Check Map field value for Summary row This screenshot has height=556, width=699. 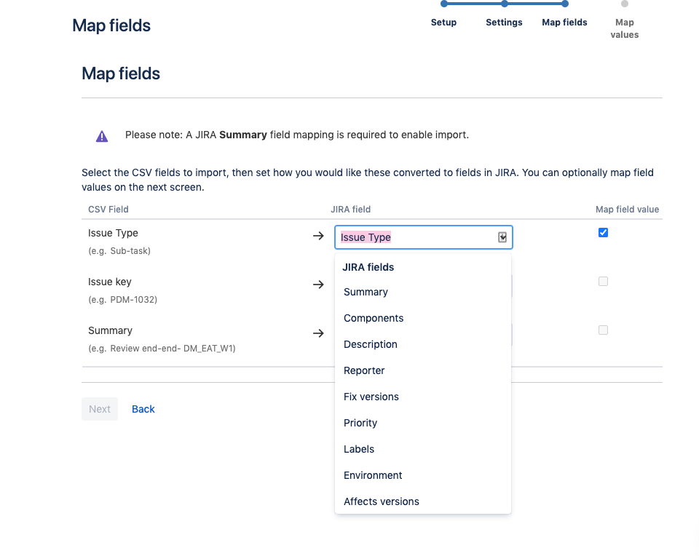click(603, 330)
